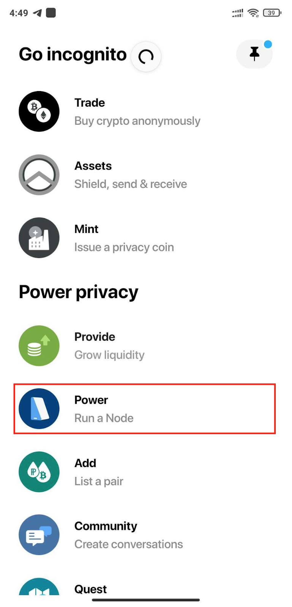Tap the Trade bitcoin-ethereum icon
The height and width of the screenshot is (607, 292).
pos(39,112)
